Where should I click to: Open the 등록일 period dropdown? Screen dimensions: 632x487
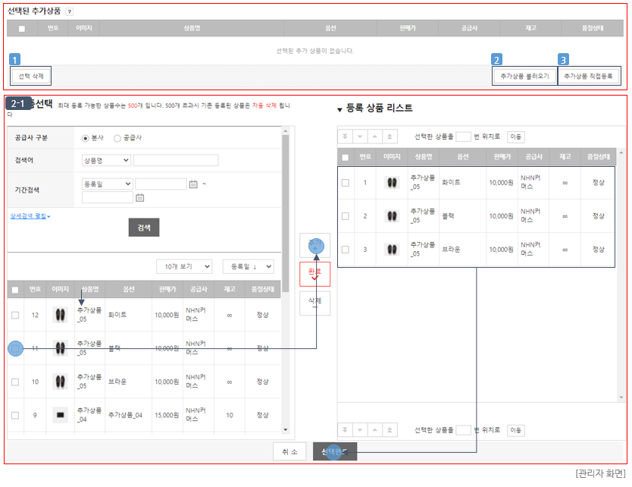(x=107, y=184)
